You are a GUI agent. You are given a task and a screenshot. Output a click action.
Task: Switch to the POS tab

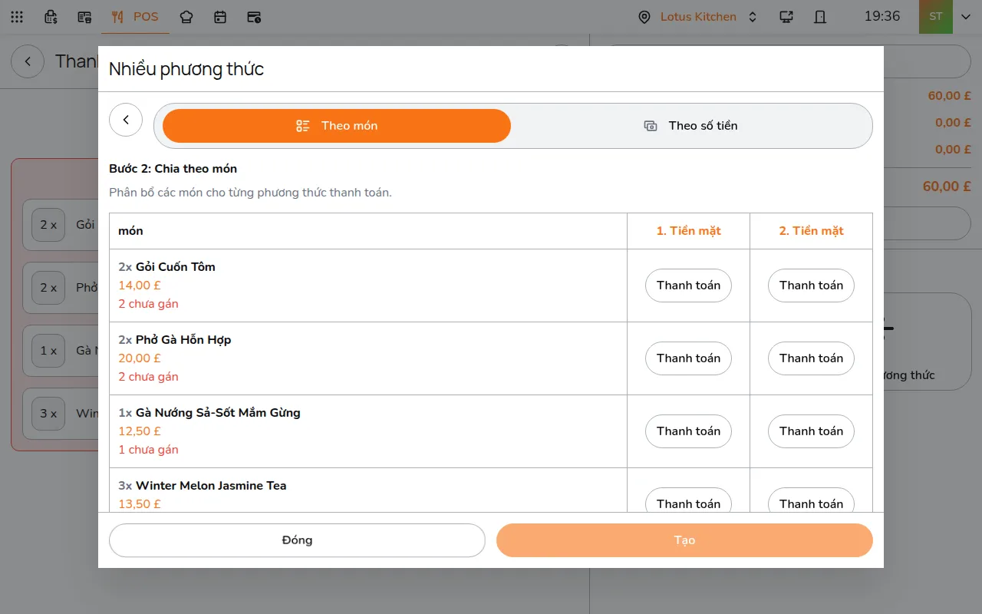(x=135, y=17)
